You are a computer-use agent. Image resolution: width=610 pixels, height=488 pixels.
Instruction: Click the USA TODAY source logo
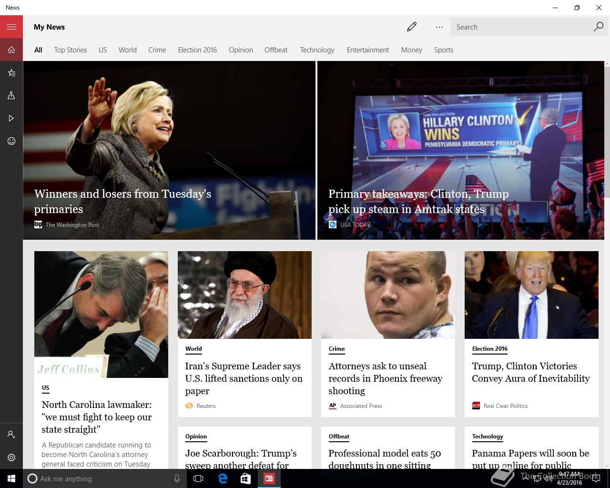(x=333, y=224)
